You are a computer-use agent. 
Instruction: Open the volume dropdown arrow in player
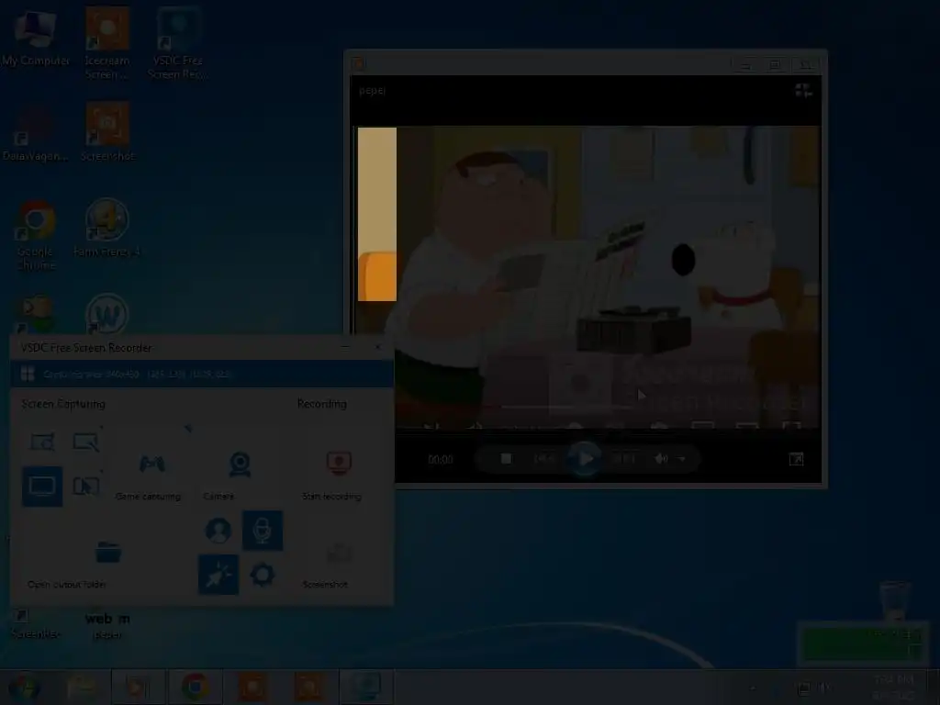tap(681, 459)
